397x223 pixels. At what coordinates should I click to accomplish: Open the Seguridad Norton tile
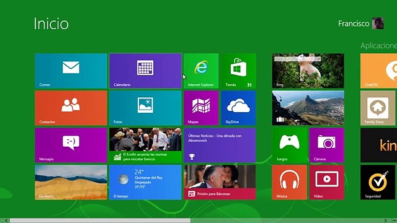378,182
